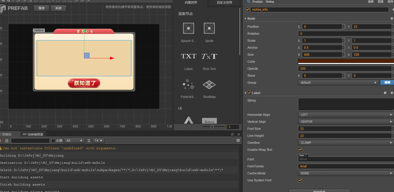Click the console log file icon
This screenshot has width=394, height=192.
[7, 141]
